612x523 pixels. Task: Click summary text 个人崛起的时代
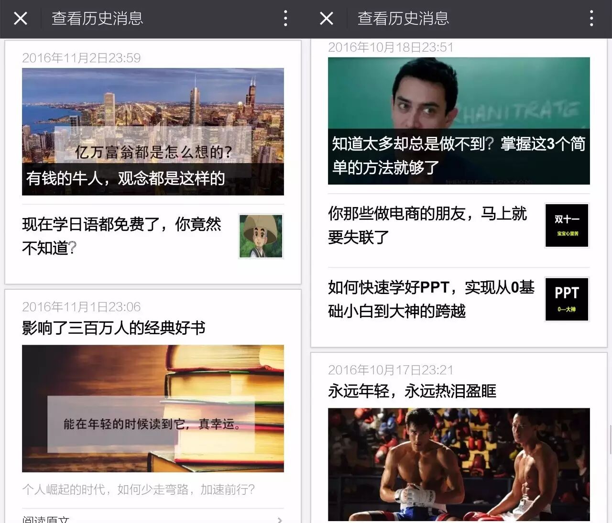pyautogui.click(x=138, y=489)
